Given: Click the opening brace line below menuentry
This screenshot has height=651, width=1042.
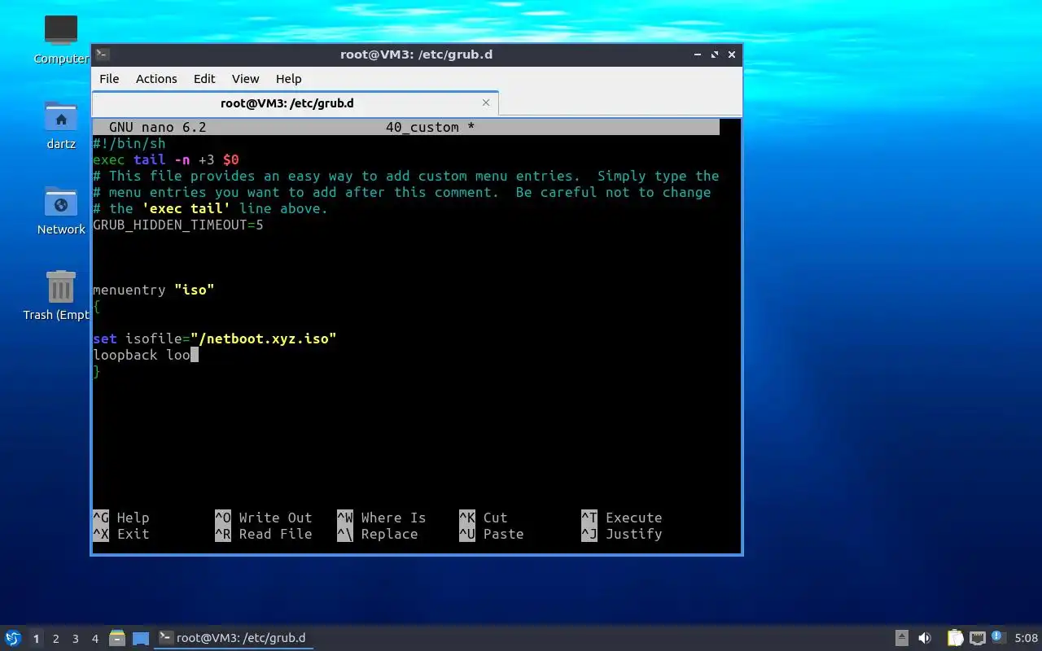Looking at the screenshot, I should pos(97,306).
